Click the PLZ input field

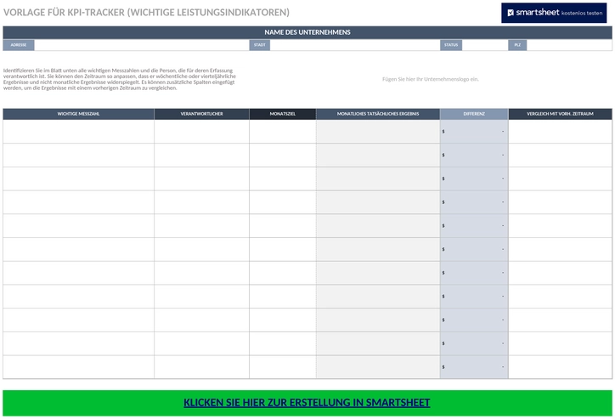coord(569,45)
